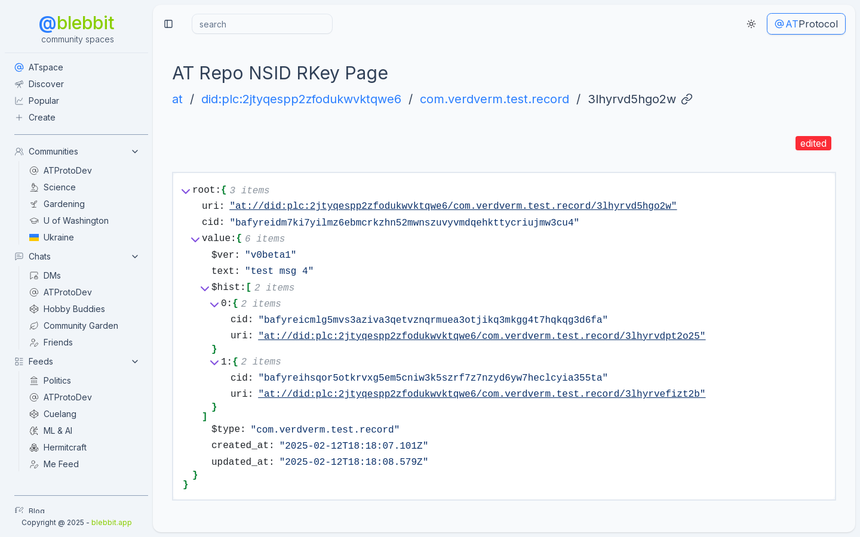Switch light/dark theme sun icon
860x537 pixels.
coord(751,24)
